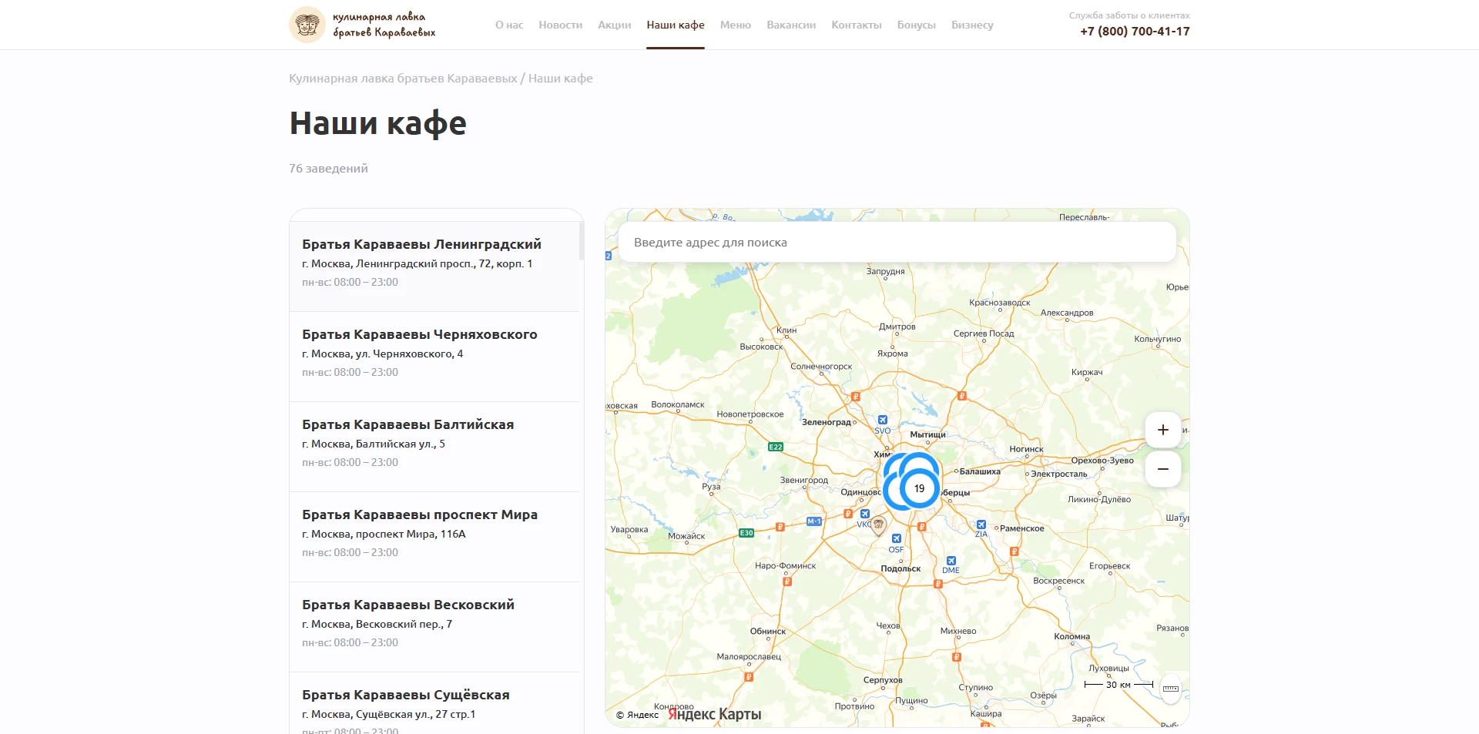Open the cluster marker showing 19 cafes

918,488
